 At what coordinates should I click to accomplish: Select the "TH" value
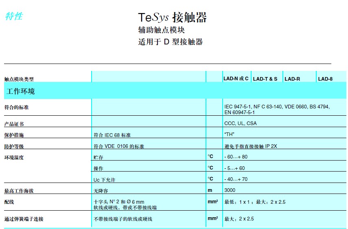[229, 134]
